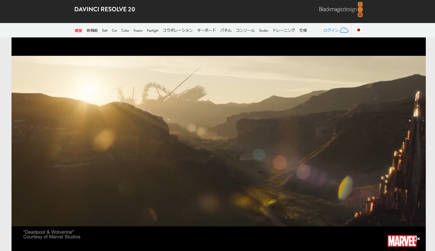Open the Japan flag region selector
Screen dimensions: 435x251
[x=358, y=30]
